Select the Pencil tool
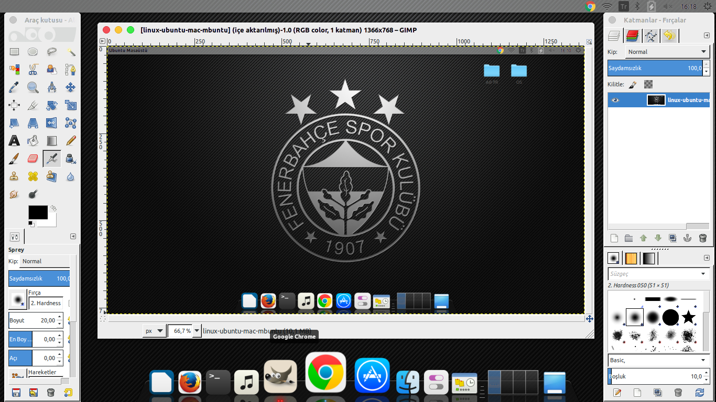The height and width of the screenshot is (402, 716). coord(71,140)
